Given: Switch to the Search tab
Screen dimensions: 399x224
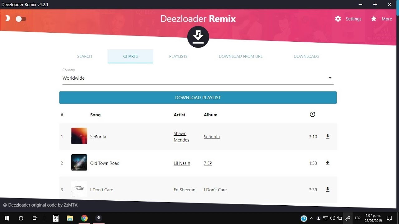Looking at the screenshot, I should coord(84,56).
